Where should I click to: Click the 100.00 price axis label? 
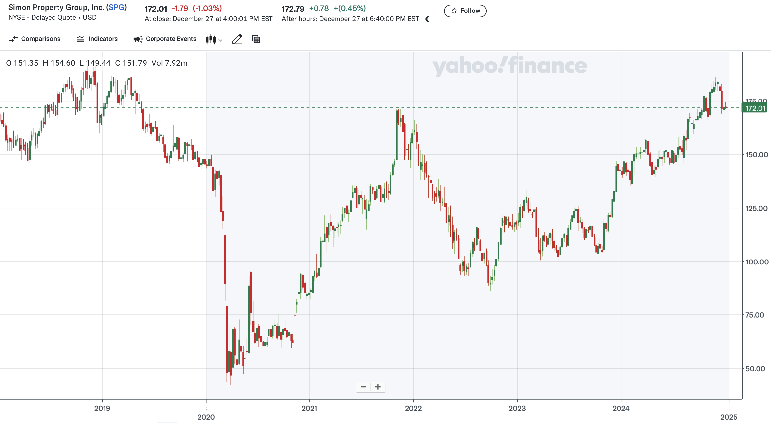757,262
